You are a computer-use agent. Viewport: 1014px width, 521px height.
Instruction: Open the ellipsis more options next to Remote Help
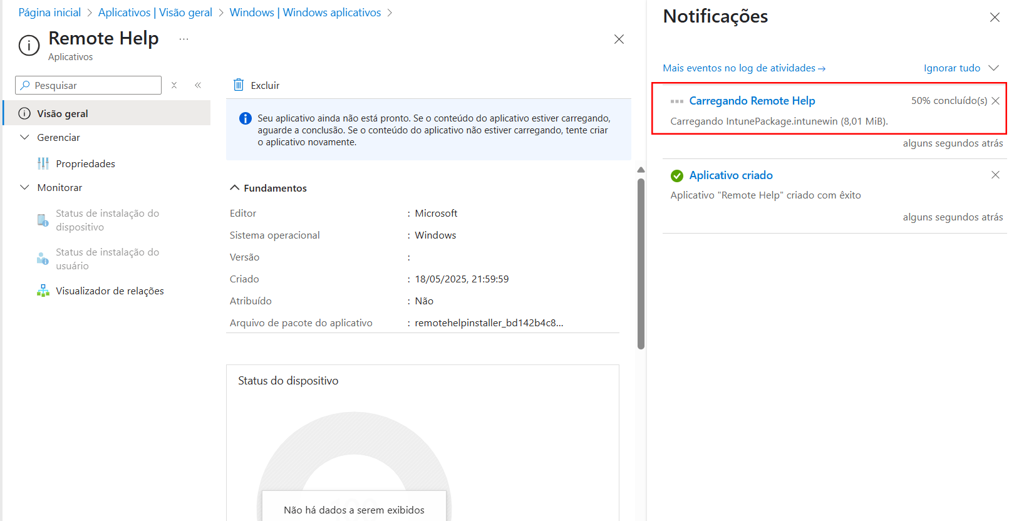click(184, 39)
